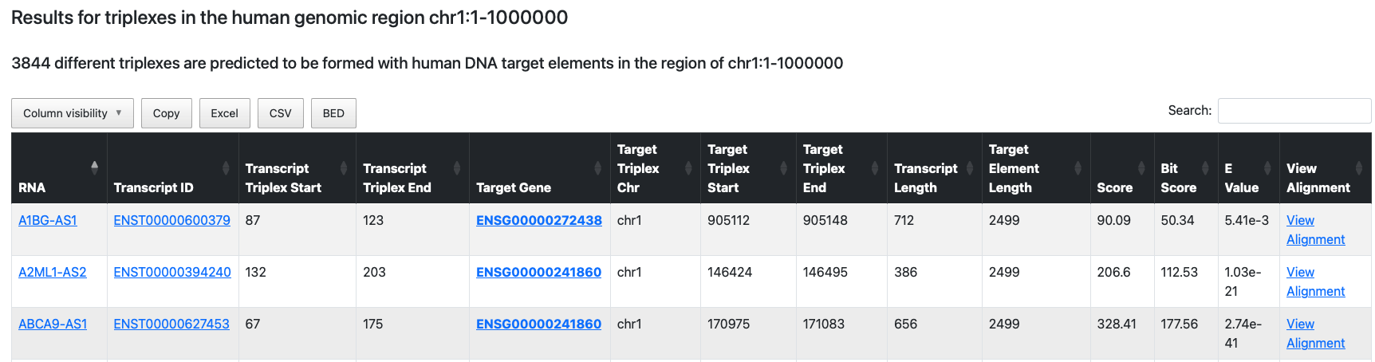
Task: Focus the Search input field
Action: click(1294, 111)
